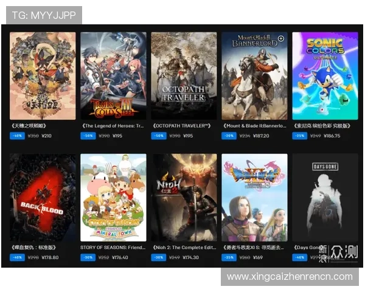Open the Sonic Colors Ultimate cover
The image size is (365, 292).
pyautogui.click(x=325, y=76)
